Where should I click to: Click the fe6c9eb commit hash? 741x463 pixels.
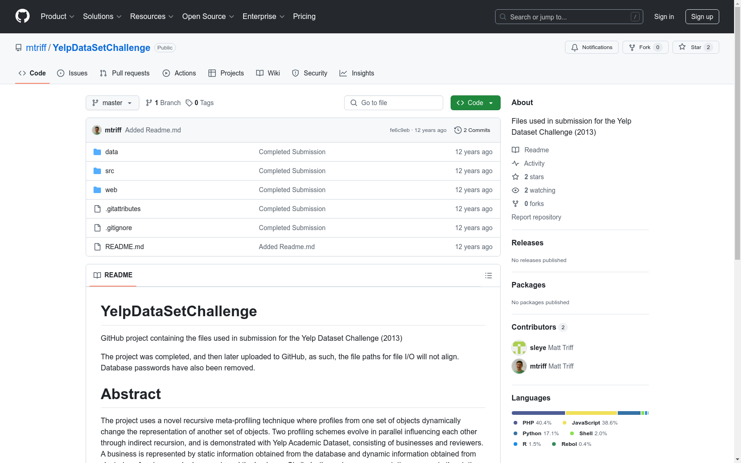point(400,130)
